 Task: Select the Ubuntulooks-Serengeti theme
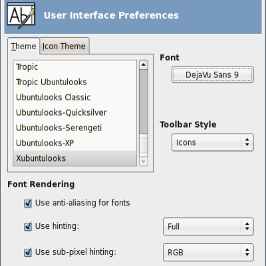click(x=75, y=128)
